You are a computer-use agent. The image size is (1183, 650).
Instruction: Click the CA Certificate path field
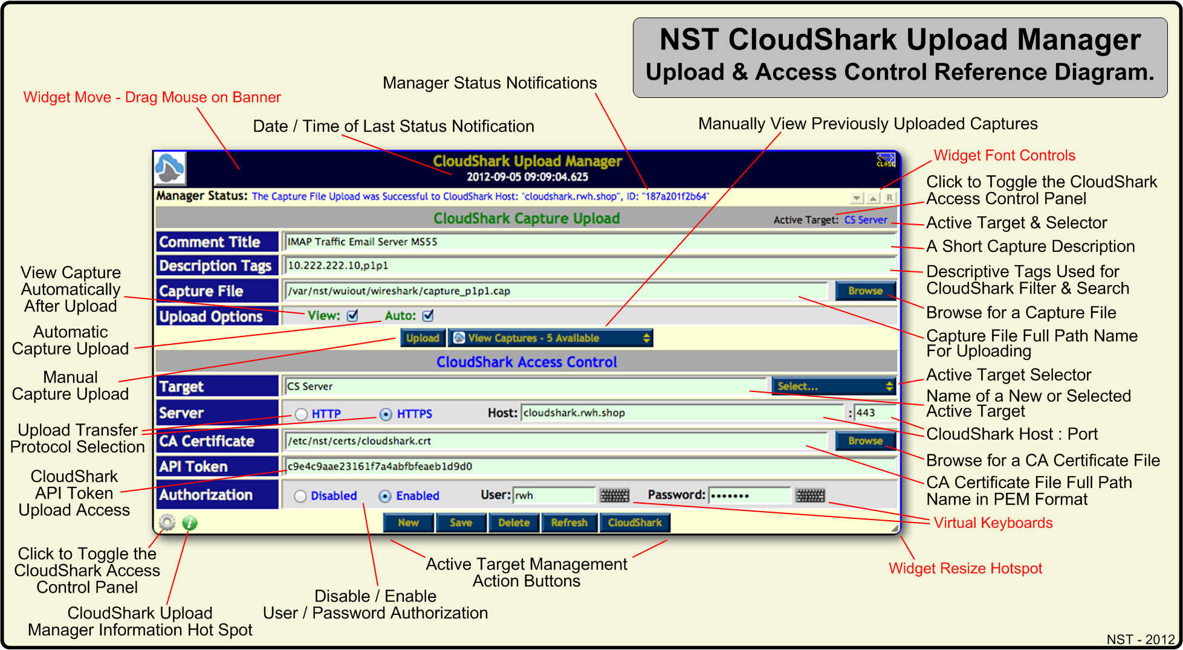(556, 441)
